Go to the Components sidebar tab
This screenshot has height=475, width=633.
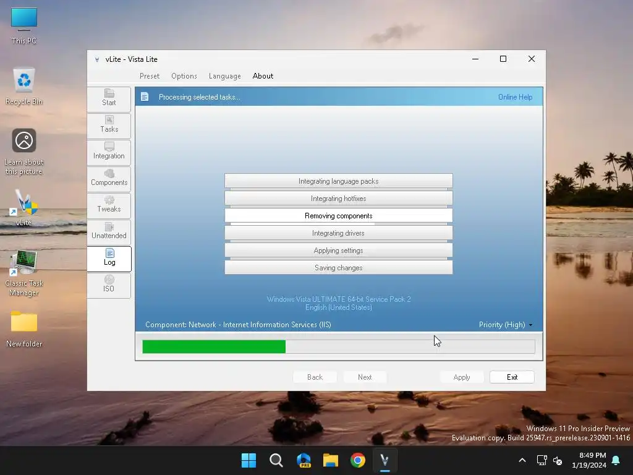(109, 179)
